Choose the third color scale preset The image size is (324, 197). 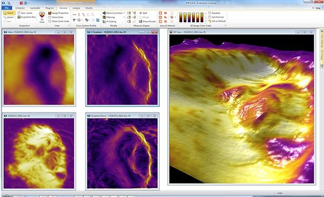[x=190, y=17]
